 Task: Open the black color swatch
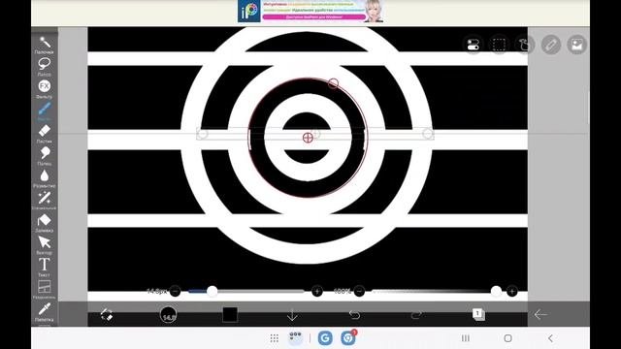pyautogui.click(x=230, y=314)
